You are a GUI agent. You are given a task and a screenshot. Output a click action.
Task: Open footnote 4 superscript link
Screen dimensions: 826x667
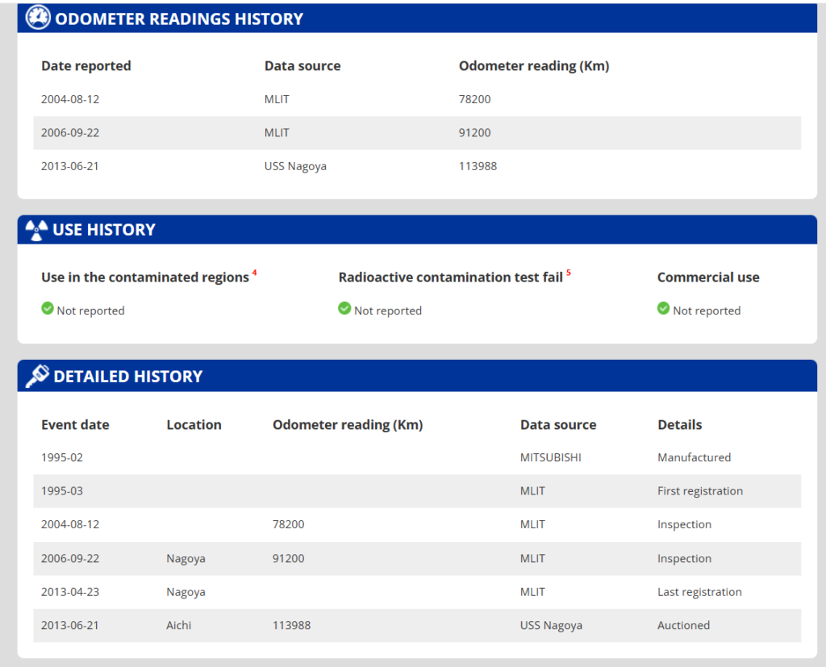(x=254, y=273)
